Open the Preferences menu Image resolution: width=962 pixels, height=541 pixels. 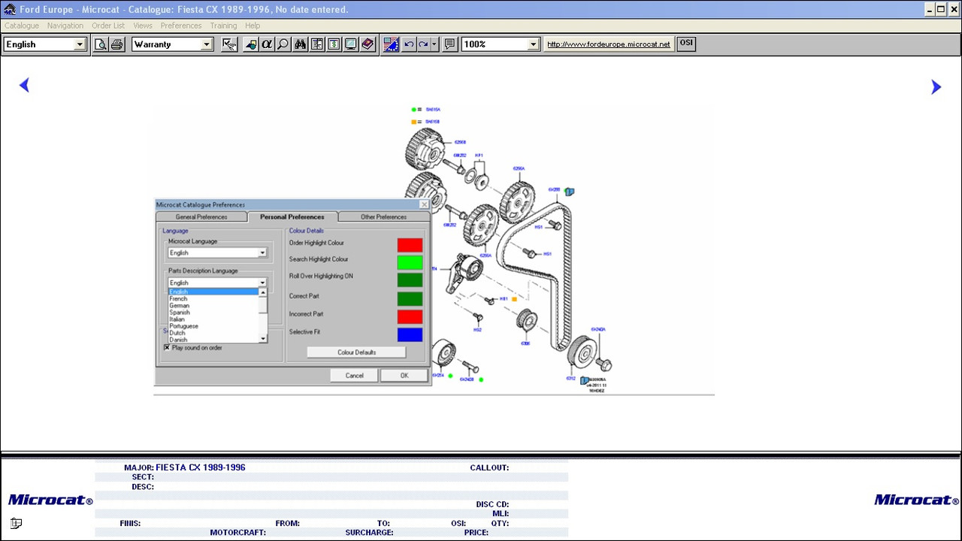[x=181, y=26]
